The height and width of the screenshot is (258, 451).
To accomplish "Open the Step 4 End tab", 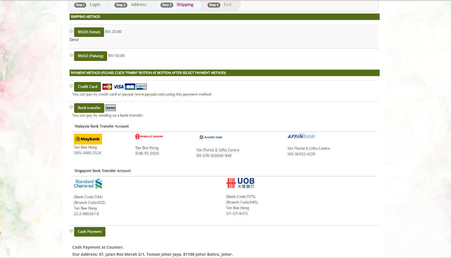I will [220, 5].
